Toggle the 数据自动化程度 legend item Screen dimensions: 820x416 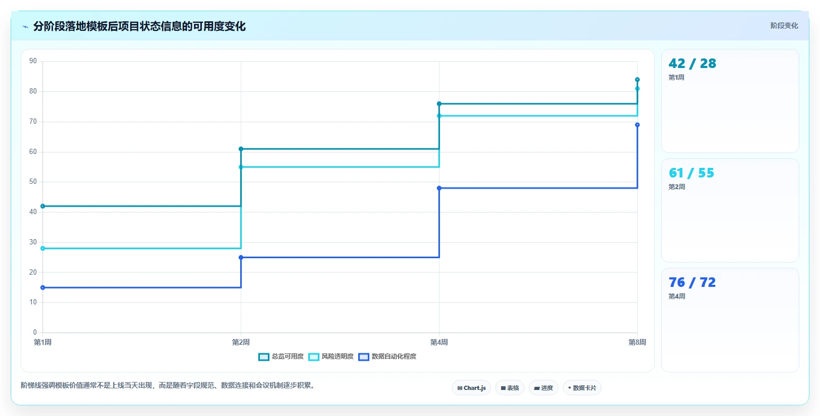(387, 356)
